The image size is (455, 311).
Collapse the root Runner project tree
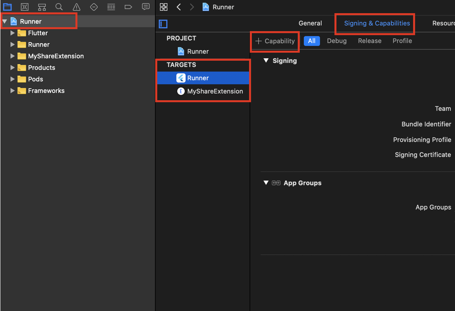tap(5, 21)
